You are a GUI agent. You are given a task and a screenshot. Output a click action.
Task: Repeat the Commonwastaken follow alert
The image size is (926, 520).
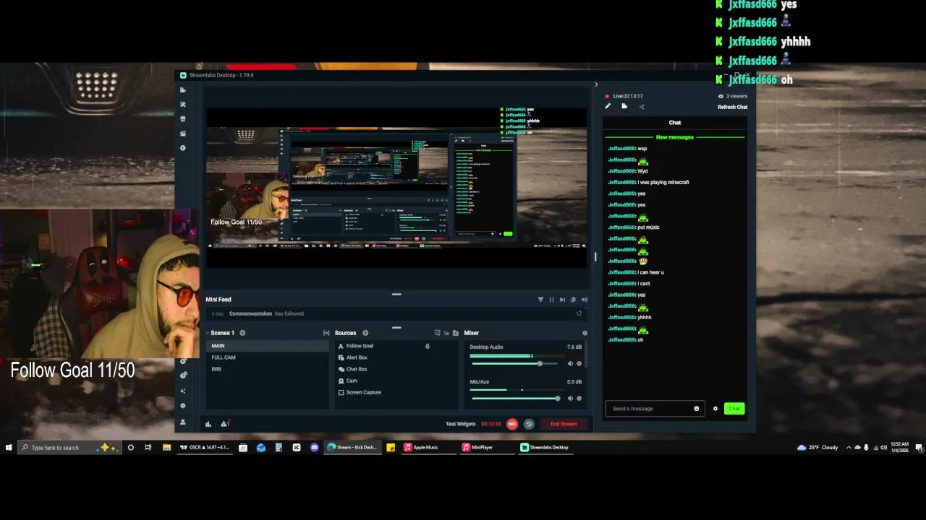click(579, 313)
